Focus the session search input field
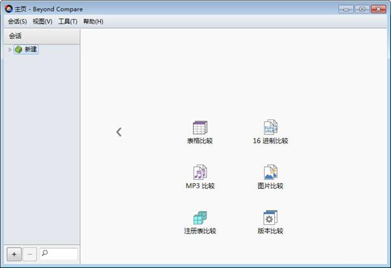Viewport: 391px width, 268px height. [59, 254]
